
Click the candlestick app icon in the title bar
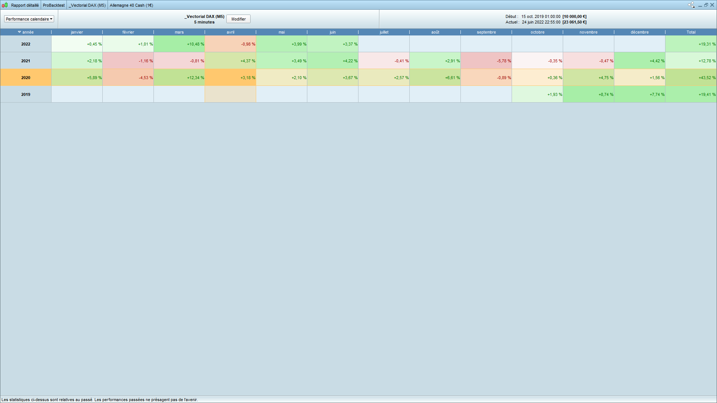tap(4, 5)
